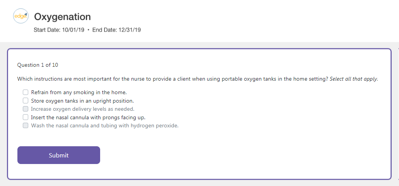Click the question text about portable oxygen tanks
The width and height of the screenshot is (399, 186).
point(172,79)
